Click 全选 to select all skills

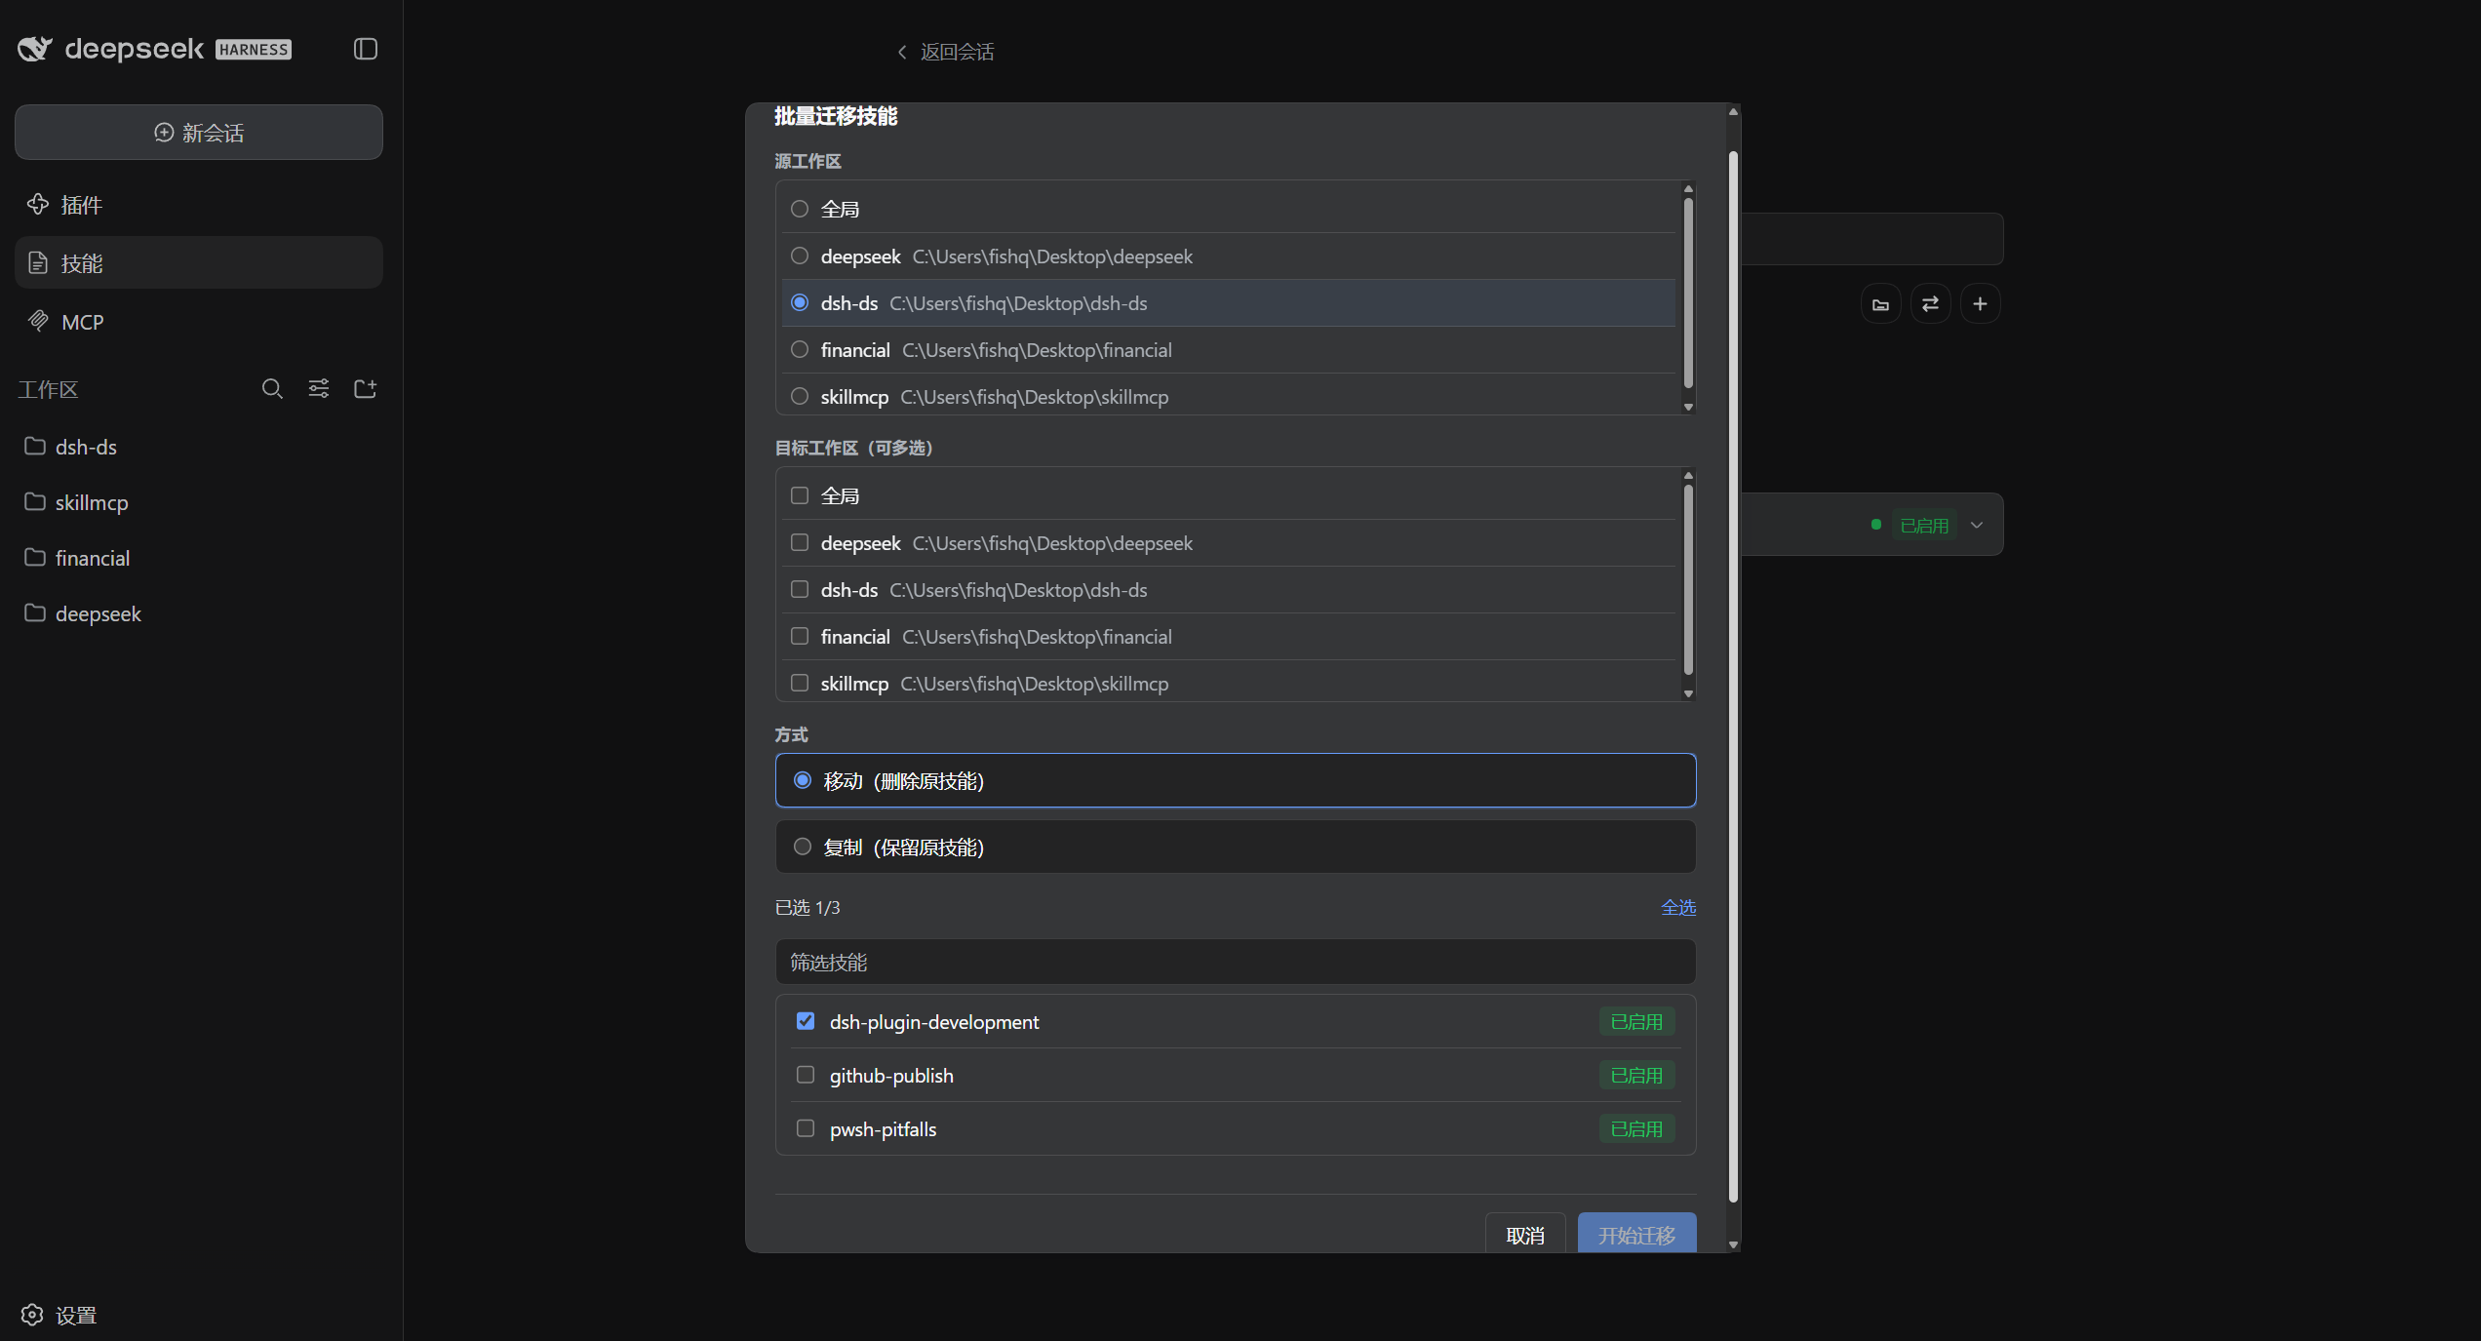(x=1678, y=907)
